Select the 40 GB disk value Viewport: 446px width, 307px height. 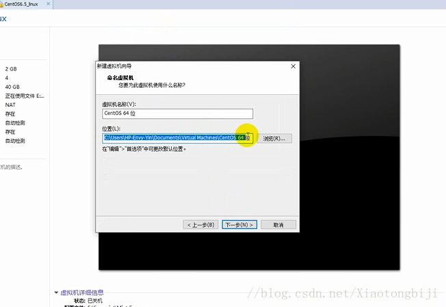click(x=12, y=87)
